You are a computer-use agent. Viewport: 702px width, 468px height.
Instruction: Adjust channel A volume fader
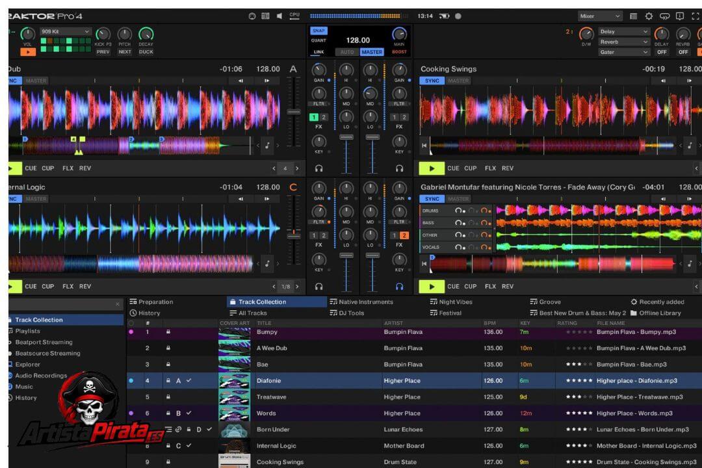[x=346, y=137]
